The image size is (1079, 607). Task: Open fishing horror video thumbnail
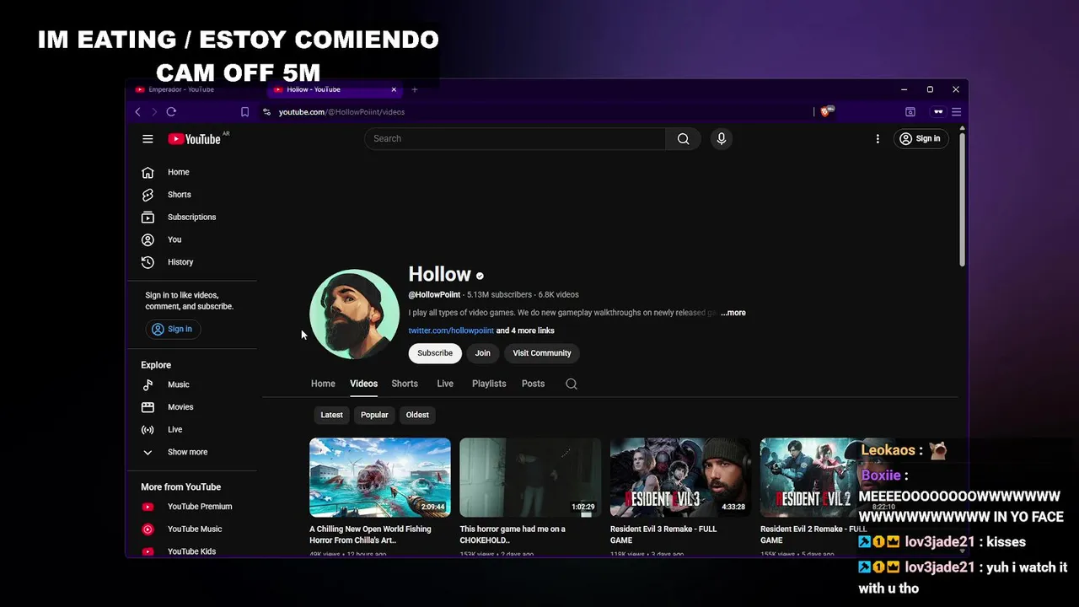[380, 477]
